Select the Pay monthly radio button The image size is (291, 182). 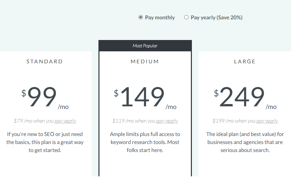click(141, 17)
